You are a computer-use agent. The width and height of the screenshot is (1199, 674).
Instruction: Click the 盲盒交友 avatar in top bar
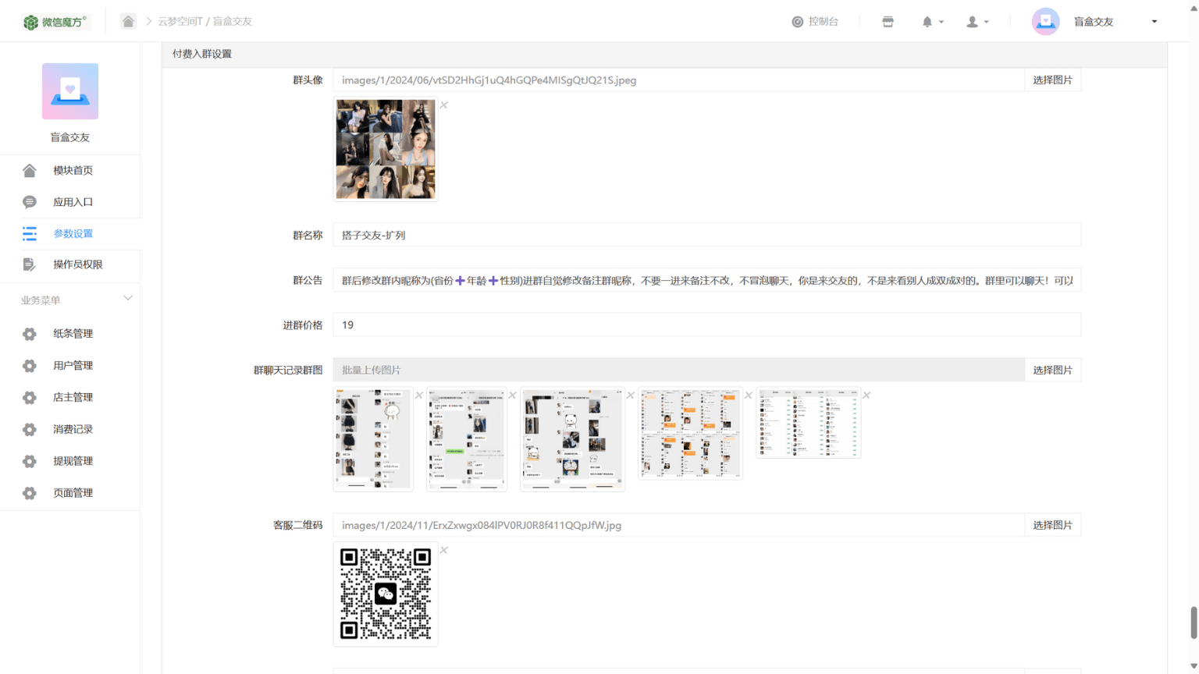click(1045, 21)
